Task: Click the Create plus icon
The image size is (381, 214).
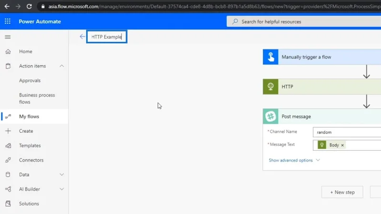Action: coord(8,131)
